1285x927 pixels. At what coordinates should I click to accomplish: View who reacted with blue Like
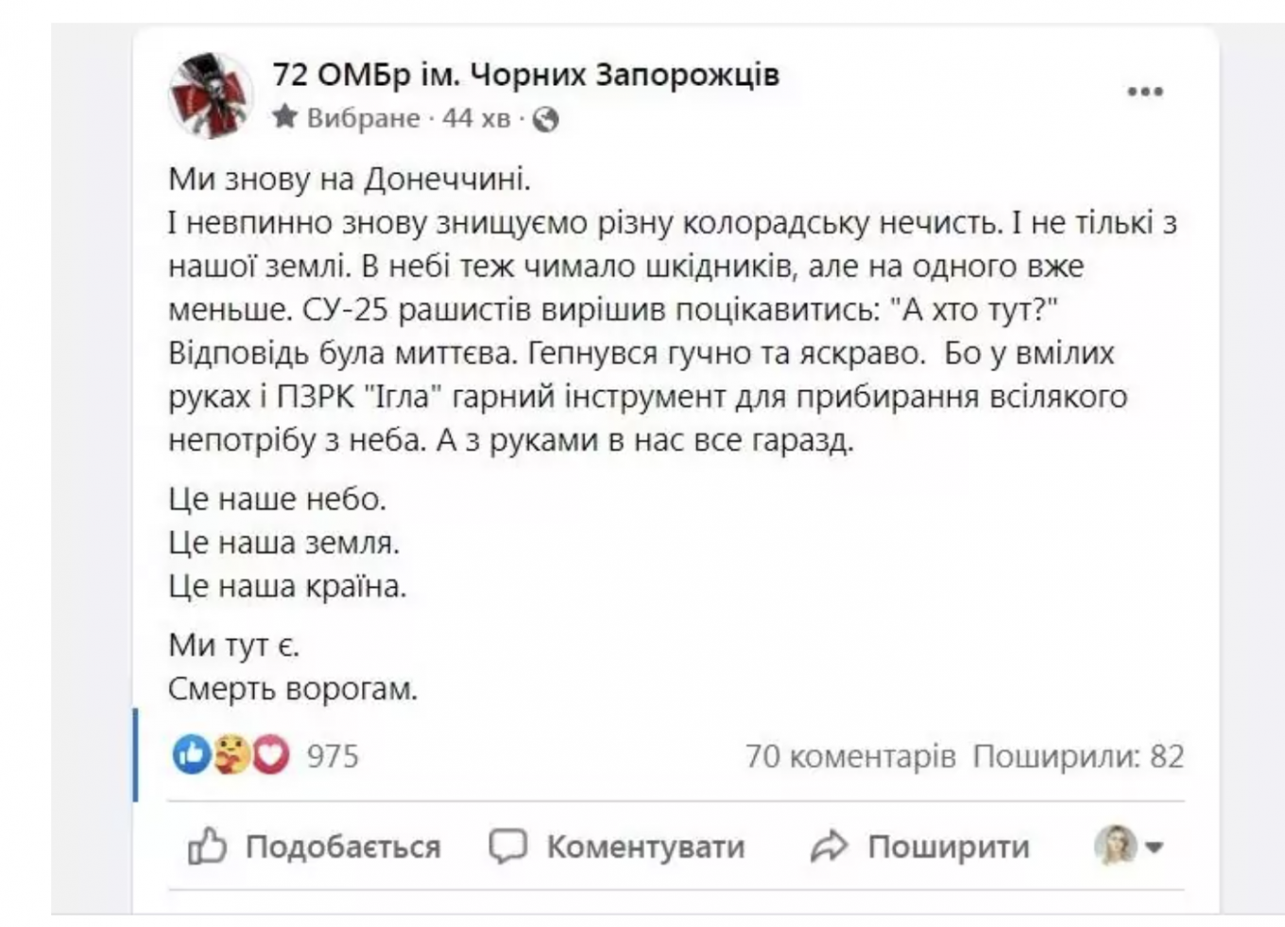click(x=192, y=754)
